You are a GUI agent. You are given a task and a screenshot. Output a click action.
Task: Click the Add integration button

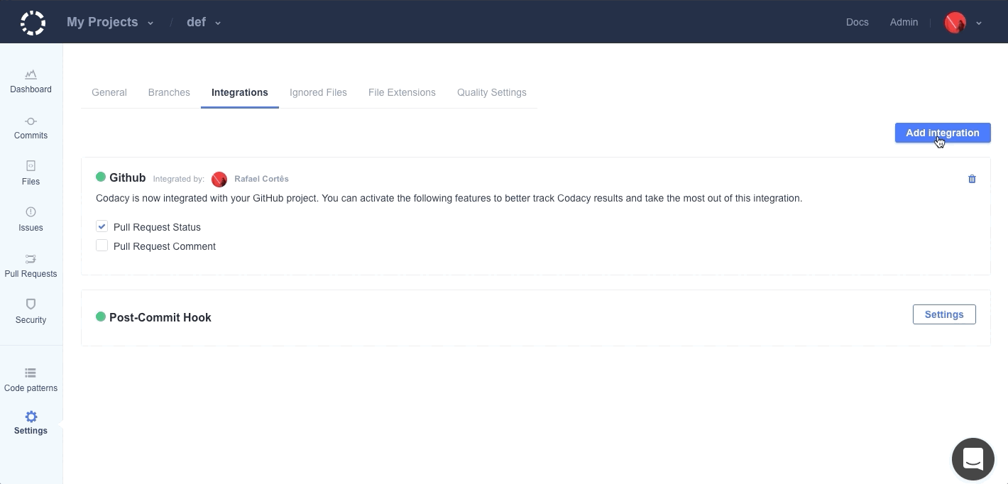pos(942,133)
